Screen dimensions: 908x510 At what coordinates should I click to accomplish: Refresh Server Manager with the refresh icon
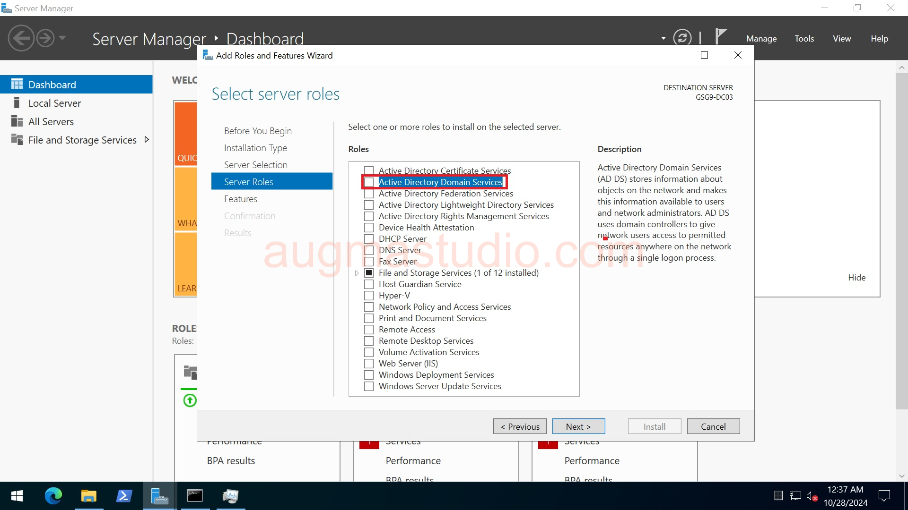click(682, 37)
